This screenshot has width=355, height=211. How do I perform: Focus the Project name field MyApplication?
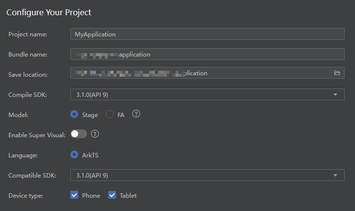point(207,34)
